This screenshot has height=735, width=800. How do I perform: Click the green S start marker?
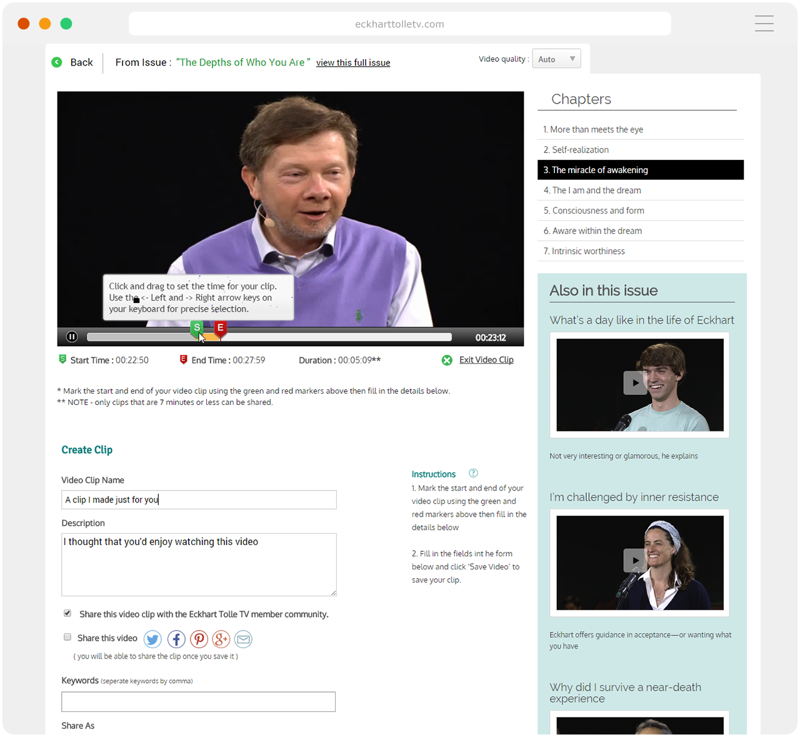[197, 327]
